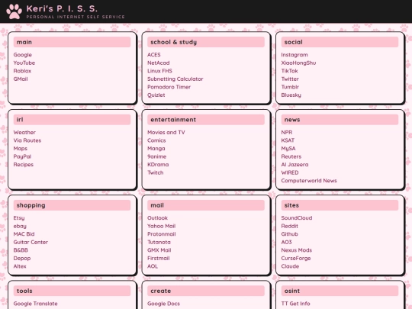Open CurseForge link

[296, 259]
